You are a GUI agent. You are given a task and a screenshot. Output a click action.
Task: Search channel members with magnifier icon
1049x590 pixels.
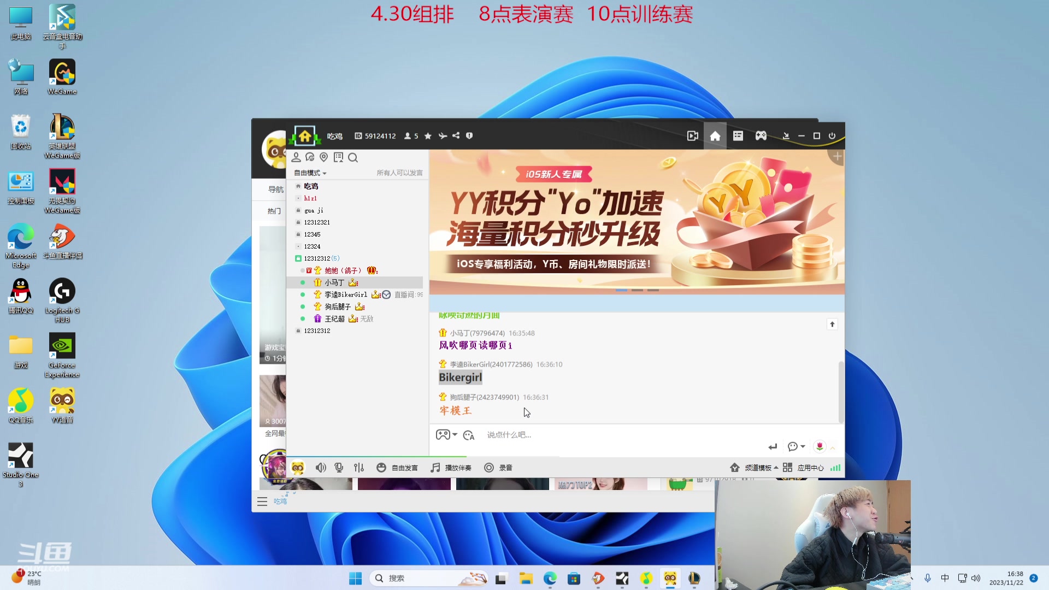point(353,158)
